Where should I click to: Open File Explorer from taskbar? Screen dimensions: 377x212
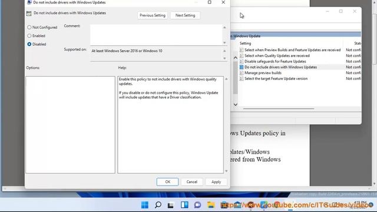click(x=211, y=205)
